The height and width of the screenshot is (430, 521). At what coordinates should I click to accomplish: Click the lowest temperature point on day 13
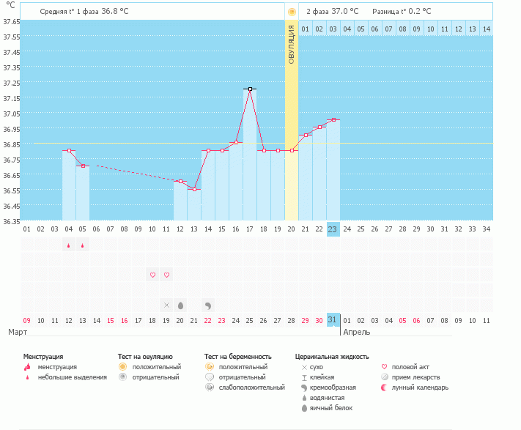194,190
